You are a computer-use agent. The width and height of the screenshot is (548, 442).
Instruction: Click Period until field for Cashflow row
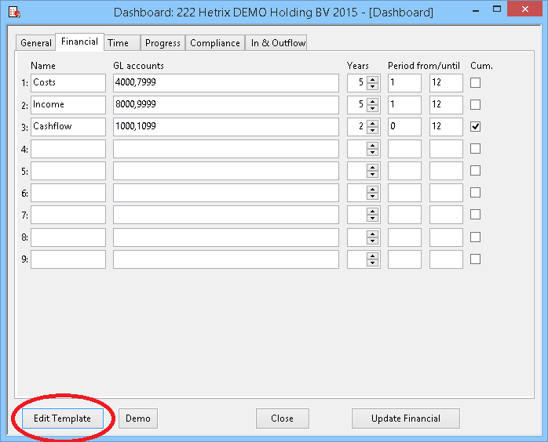[x=446, y=127]
